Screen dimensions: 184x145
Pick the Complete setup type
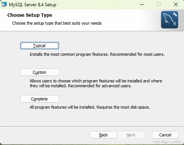coord(39,99)
